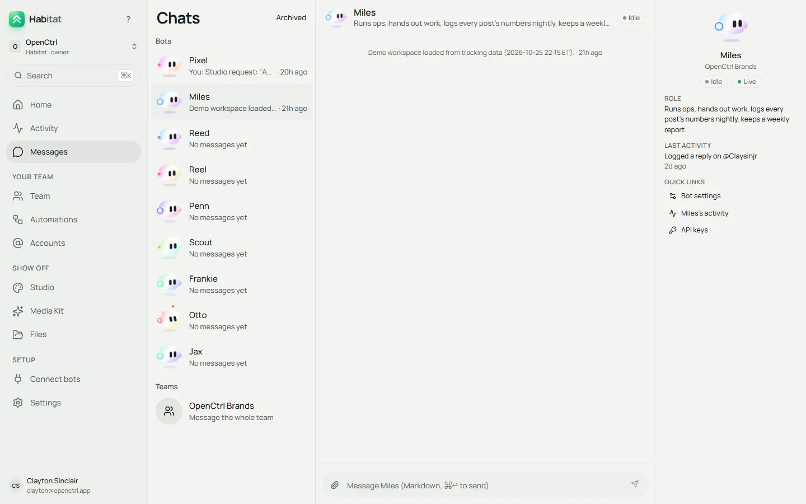Click the Bot settings sliders icon
This screenshot has height=504, width=806.
[673, 196]
